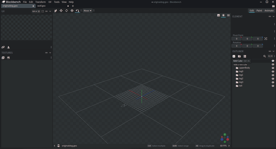The image size is (276, 149).
Task: Open the UV panel hamburger handle
Action: pyautogui.click(x=47, y=11)
